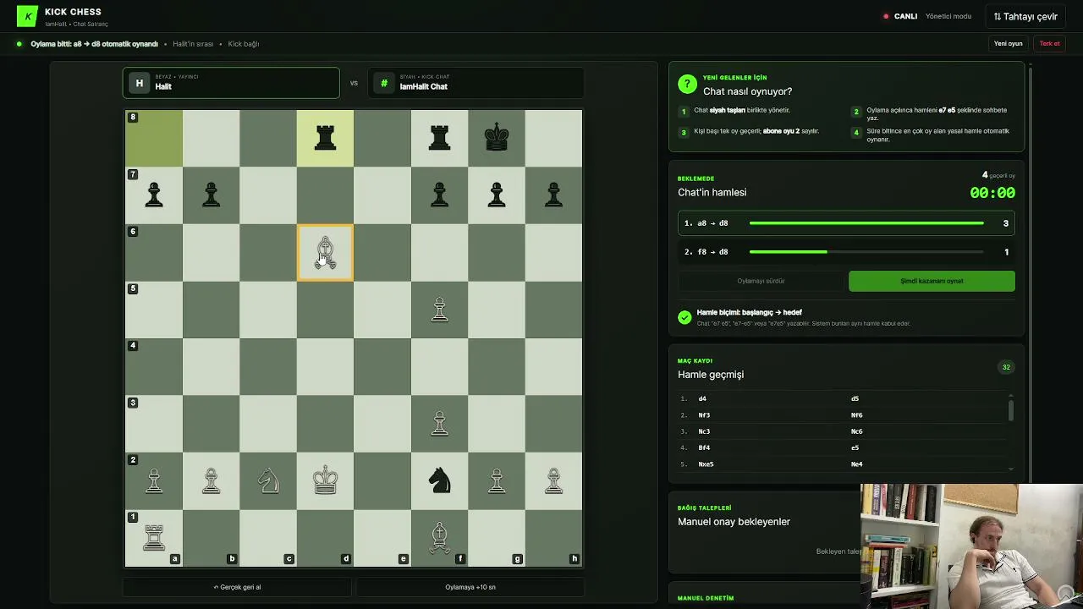Screen dimensions: 1083x609
Task: Click Halit's H avatar icon
Action: pos(140,83)
